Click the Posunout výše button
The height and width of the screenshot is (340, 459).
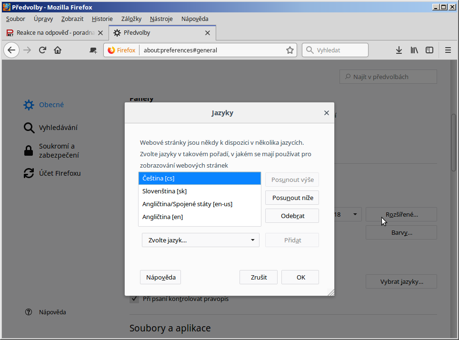click(292, 180)
